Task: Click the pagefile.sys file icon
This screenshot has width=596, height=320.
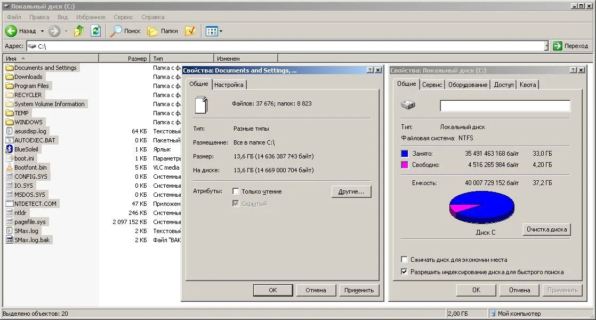Action: [x=10, y=222]
